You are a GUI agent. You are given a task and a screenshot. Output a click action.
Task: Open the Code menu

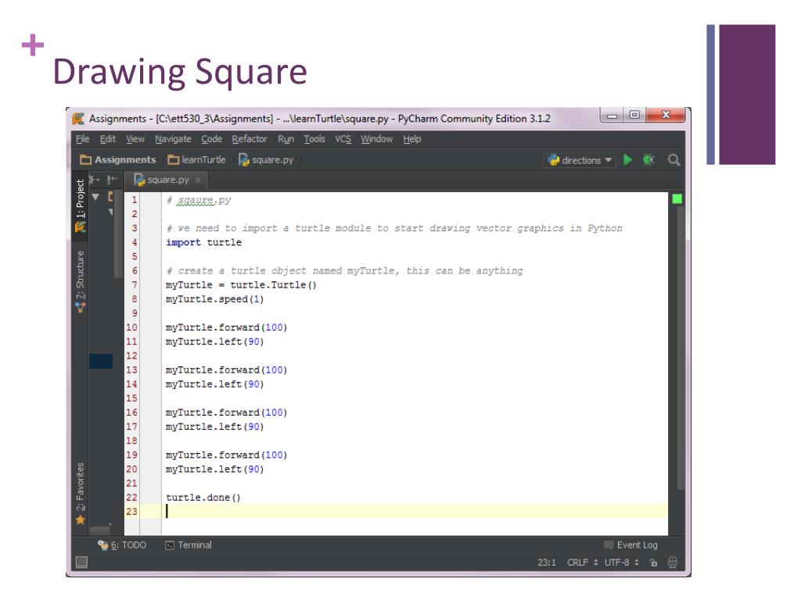pyautogui.click(x=211, y=139)
